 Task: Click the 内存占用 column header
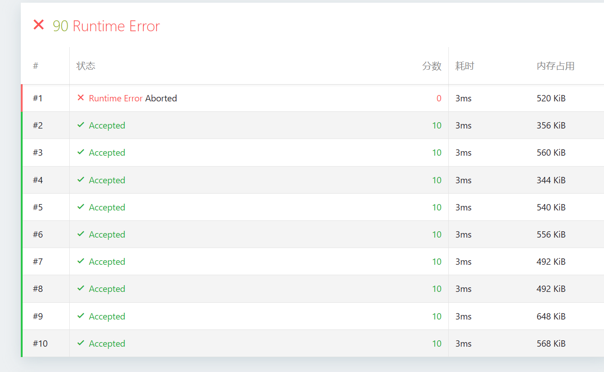click(556, 66)
